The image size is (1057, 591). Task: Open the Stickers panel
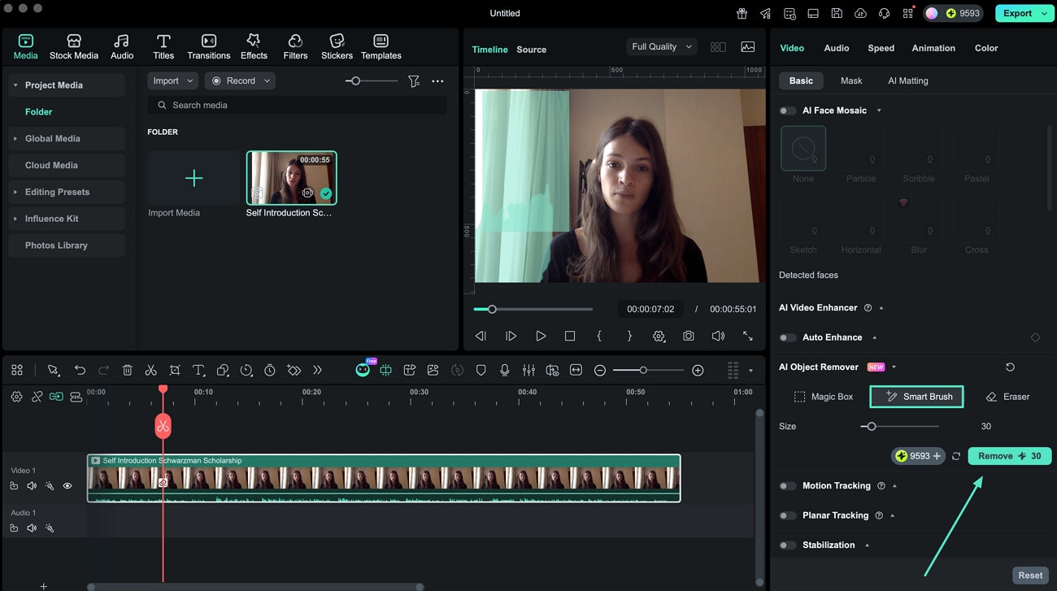[x=337, y=46]
